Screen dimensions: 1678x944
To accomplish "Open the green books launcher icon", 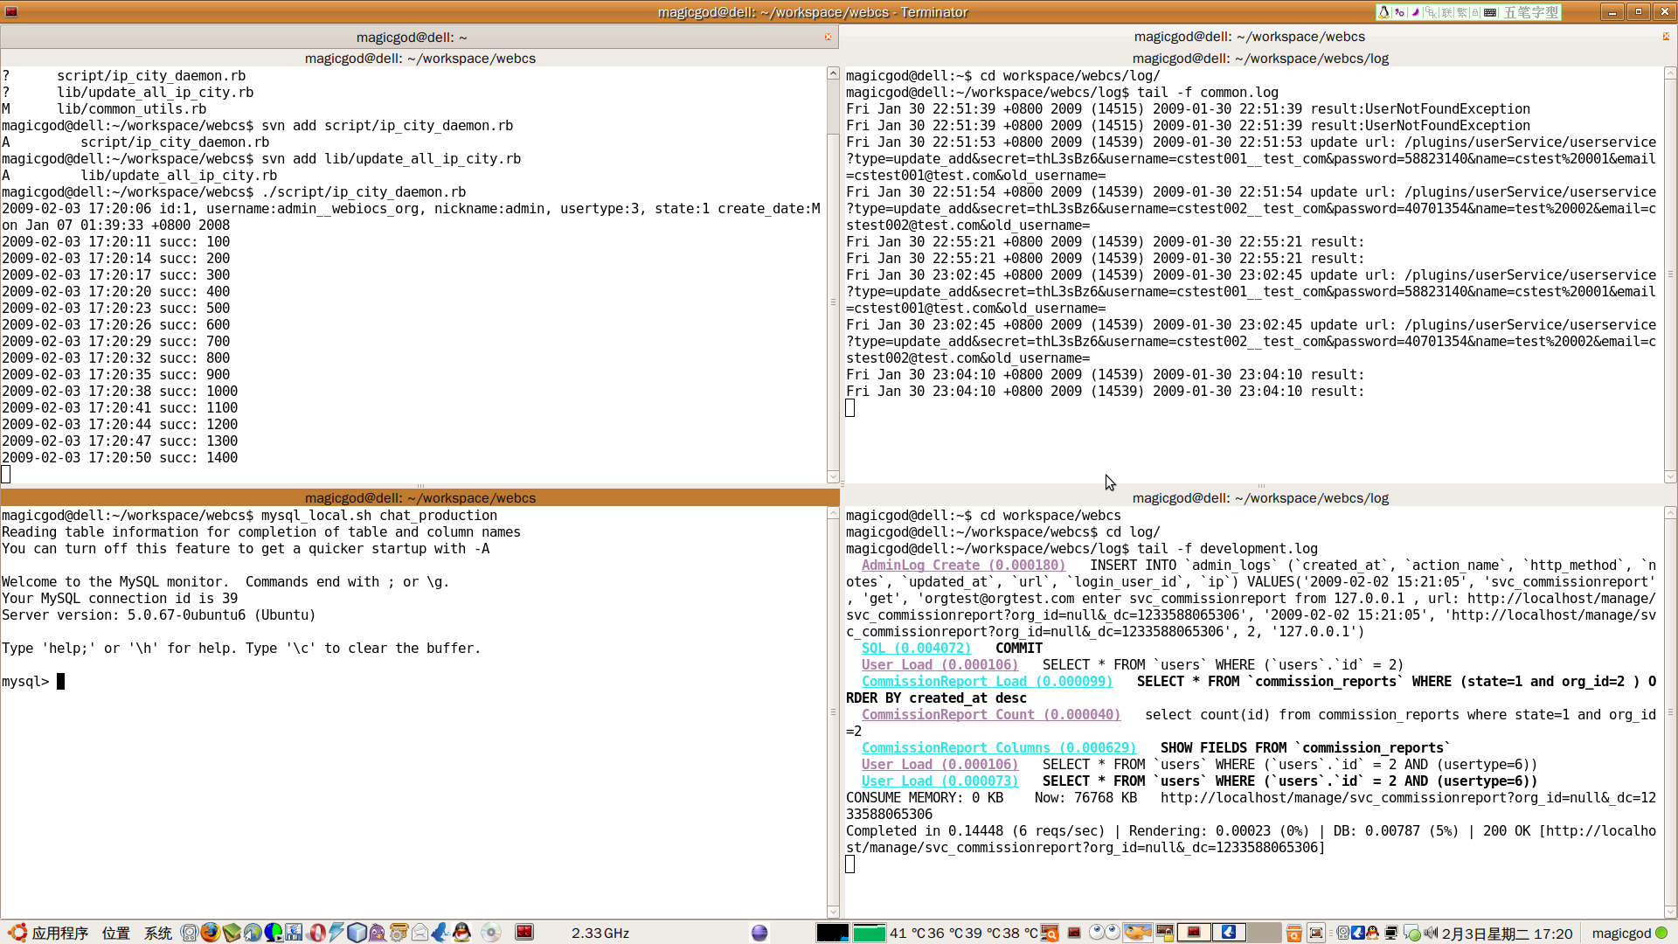I will click(x=232, y=933).
